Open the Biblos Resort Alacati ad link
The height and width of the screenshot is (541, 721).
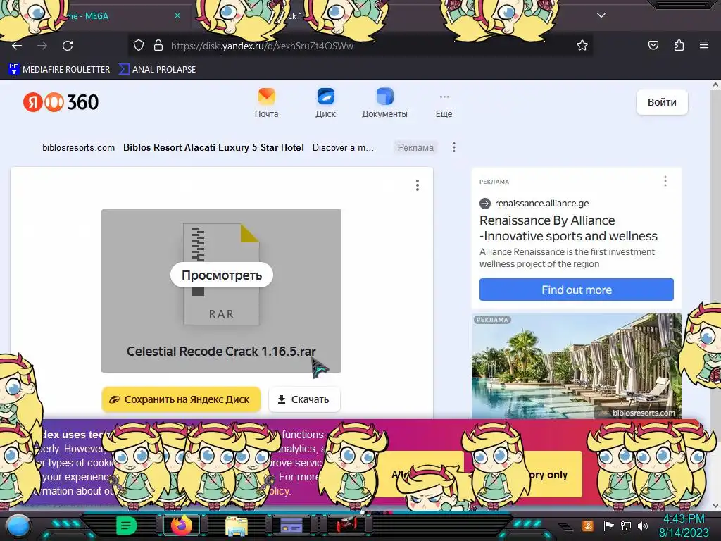point(213,148)
